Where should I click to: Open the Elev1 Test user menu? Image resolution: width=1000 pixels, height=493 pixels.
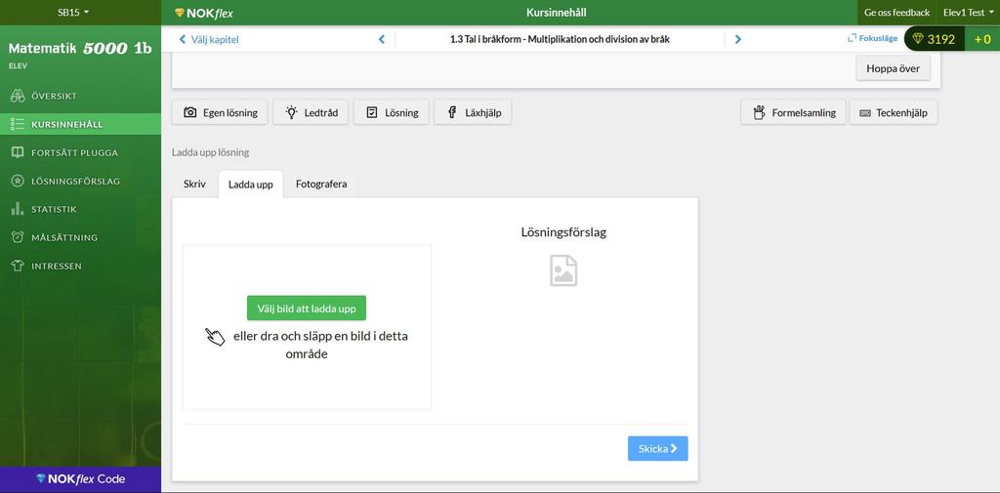click(x=968, y=12)
